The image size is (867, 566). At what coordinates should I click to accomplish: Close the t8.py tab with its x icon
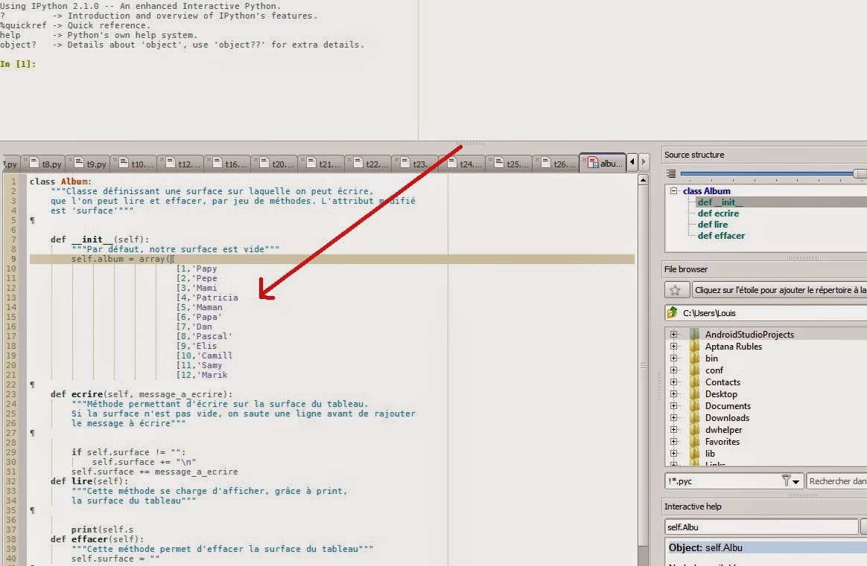[25, 159]
